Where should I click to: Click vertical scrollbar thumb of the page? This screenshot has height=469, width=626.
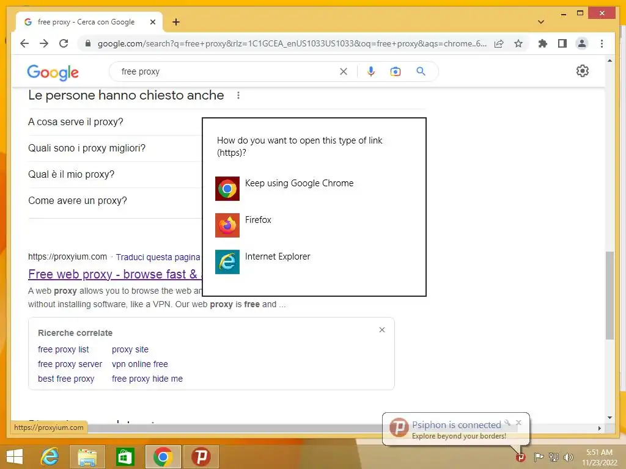point(609,295)
